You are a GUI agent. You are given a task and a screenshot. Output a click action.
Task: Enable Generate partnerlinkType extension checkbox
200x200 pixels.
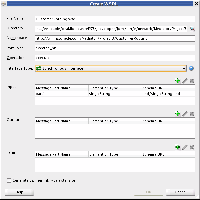tap(9, 180)
